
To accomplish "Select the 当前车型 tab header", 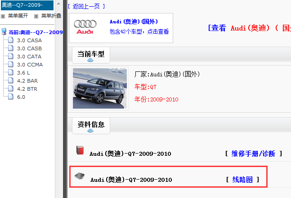I will 91,55.
